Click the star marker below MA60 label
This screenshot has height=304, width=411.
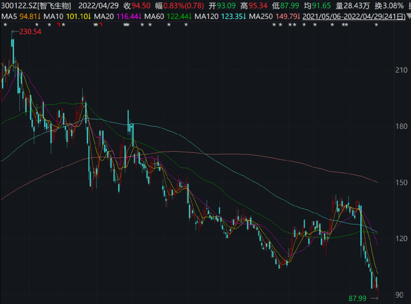[150, 25]
